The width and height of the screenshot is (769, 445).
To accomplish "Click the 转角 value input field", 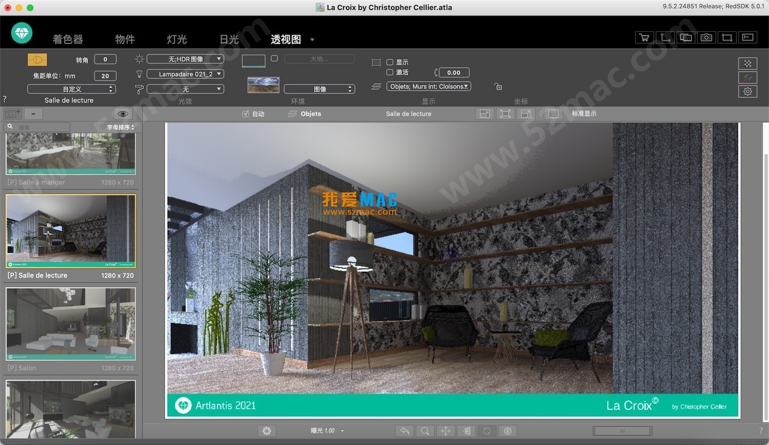I will pyautogui.click(x=105, y=59).
